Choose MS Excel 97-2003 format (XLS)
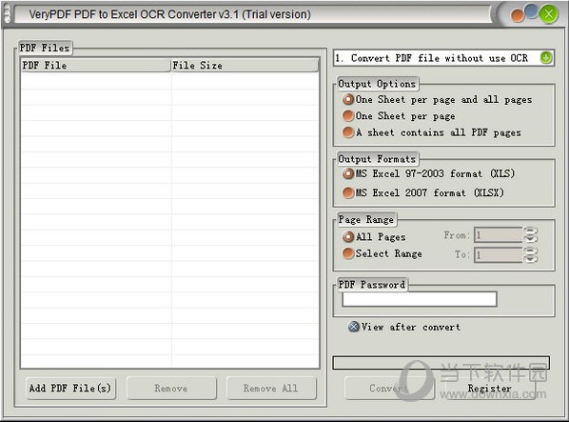 (x=428, y=173)
